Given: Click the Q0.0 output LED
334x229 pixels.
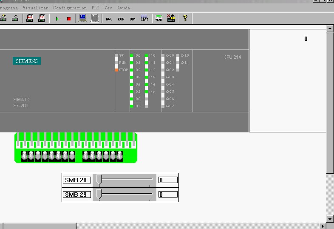Looking at the screenshot, I should click(163, 55).
